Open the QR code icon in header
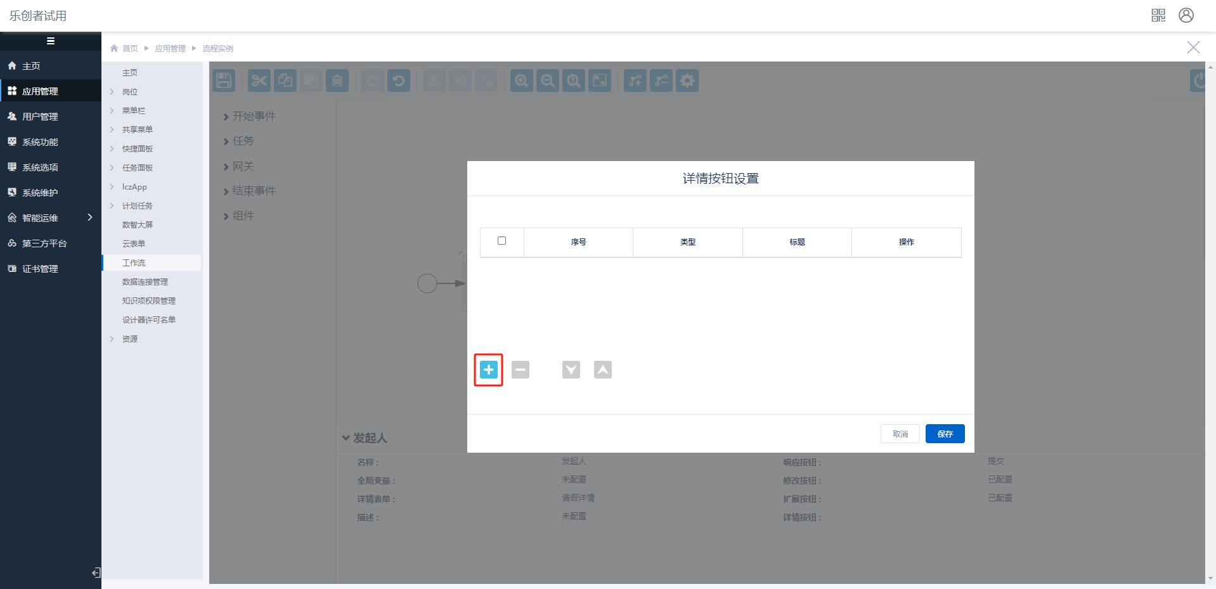This screenshot has height=589, width=1216. (x=1158, y=15)
